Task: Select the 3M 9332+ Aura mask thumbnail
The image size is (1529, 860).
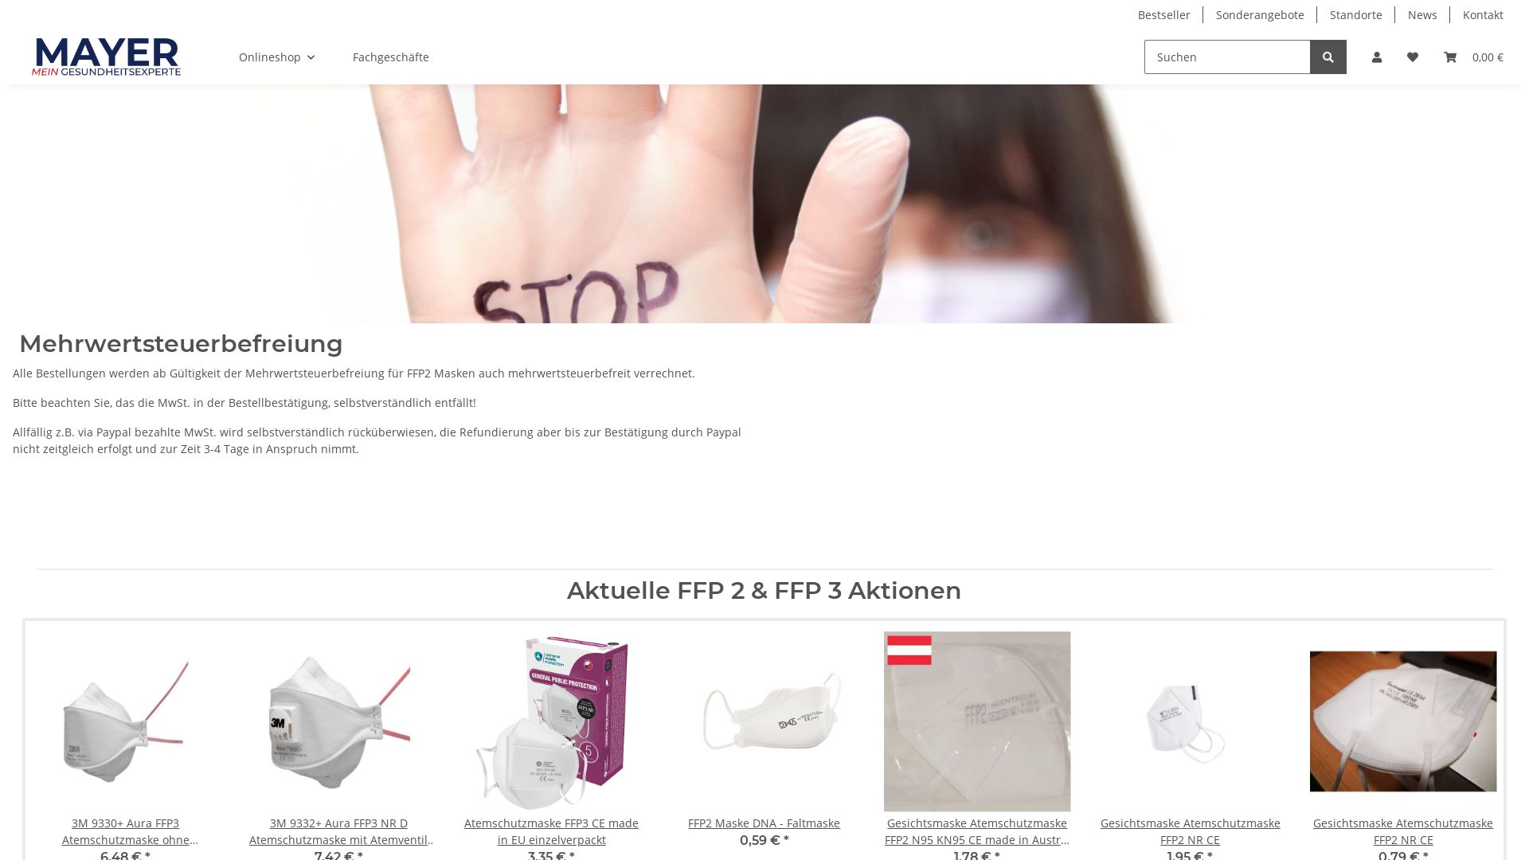Action: coord(338,721)
